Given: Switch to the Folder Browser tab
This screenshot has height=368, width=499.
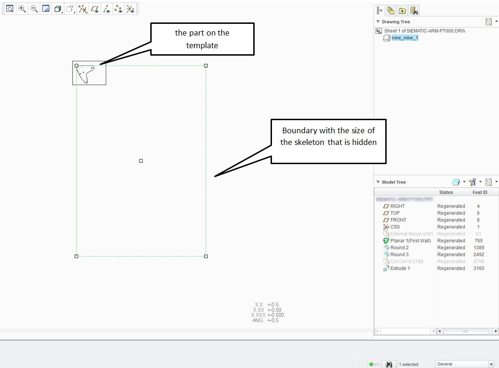Looking at the screenshot, I should click(391, 10).
